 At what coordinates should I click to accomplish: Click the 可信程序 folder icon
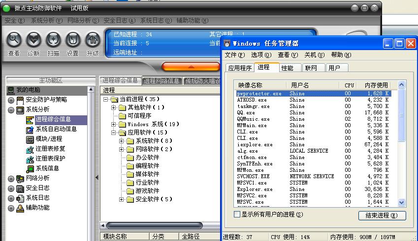123,116
